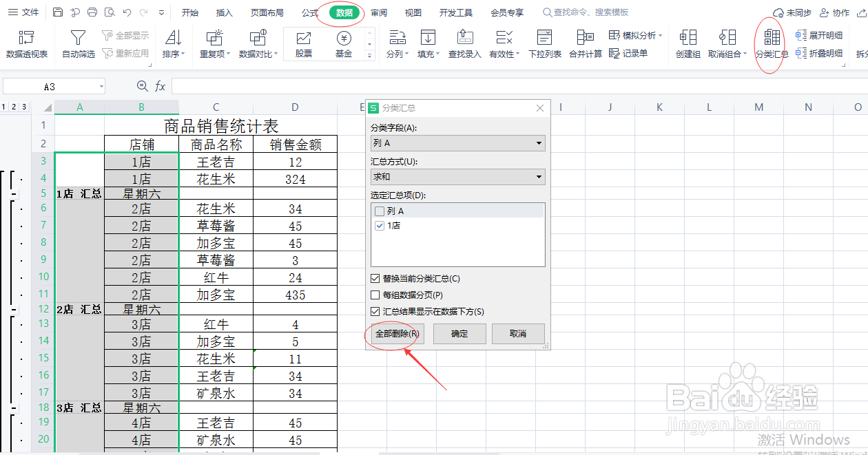
Task: Click the undo arrow icon
Action: pyautogui.click(x=127, y=12)
